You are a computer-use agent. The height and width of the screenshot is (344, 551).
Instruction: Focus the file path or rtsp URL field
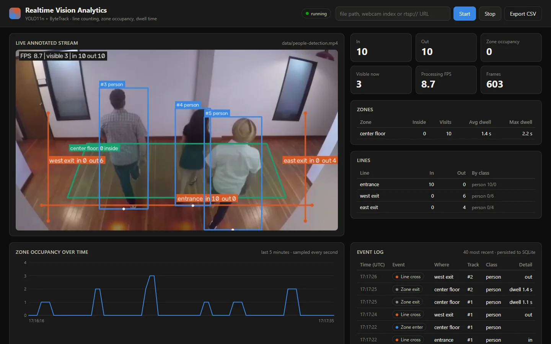[393, 14]
